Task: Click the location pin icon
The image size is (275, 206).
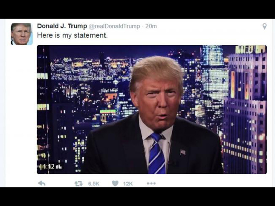Action: coord(264,26)
